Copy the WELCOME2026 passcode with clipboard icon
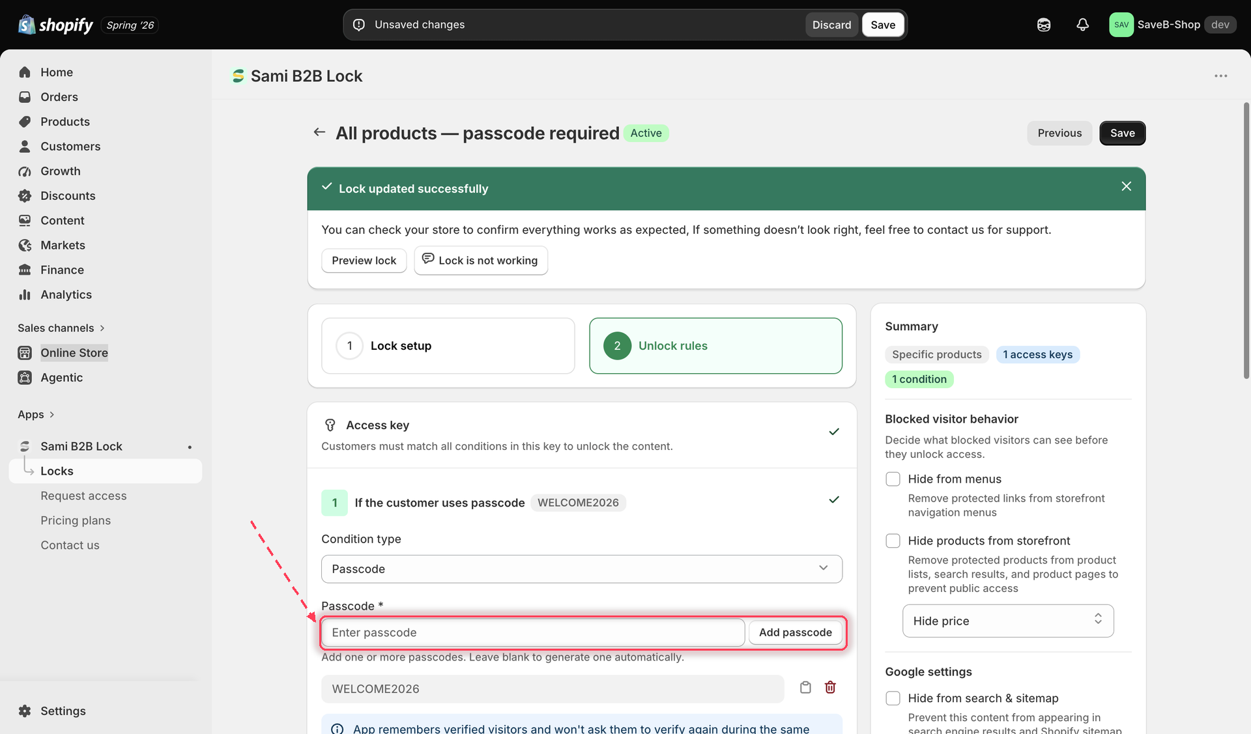Screen dimensions: 1251x734 (805, 688)
